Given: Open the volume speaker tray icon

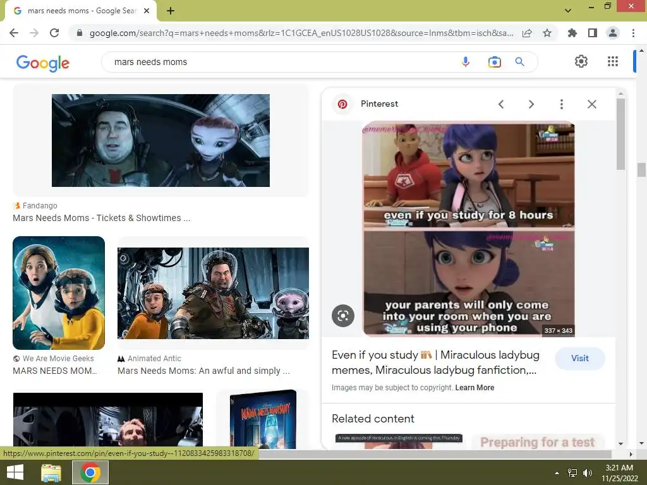Looking at the screenshot, I should [x=587, y=473].
